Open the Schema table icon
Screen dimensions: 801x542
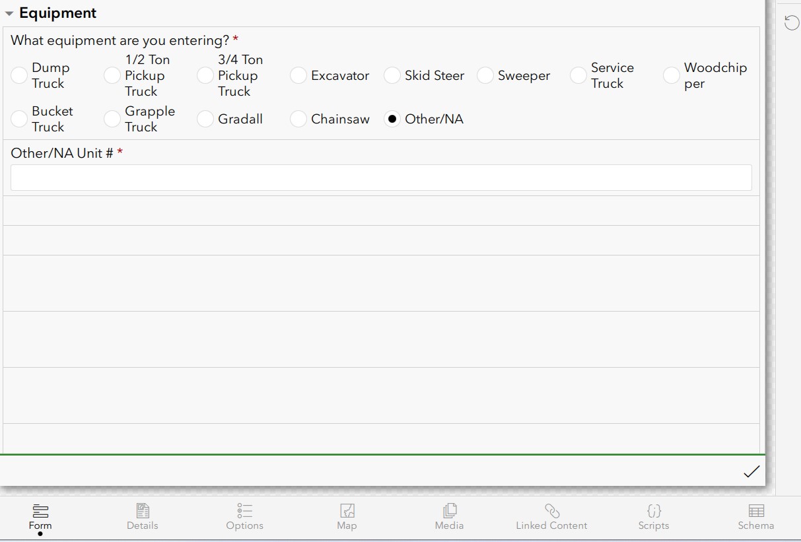tap(756, 511)
